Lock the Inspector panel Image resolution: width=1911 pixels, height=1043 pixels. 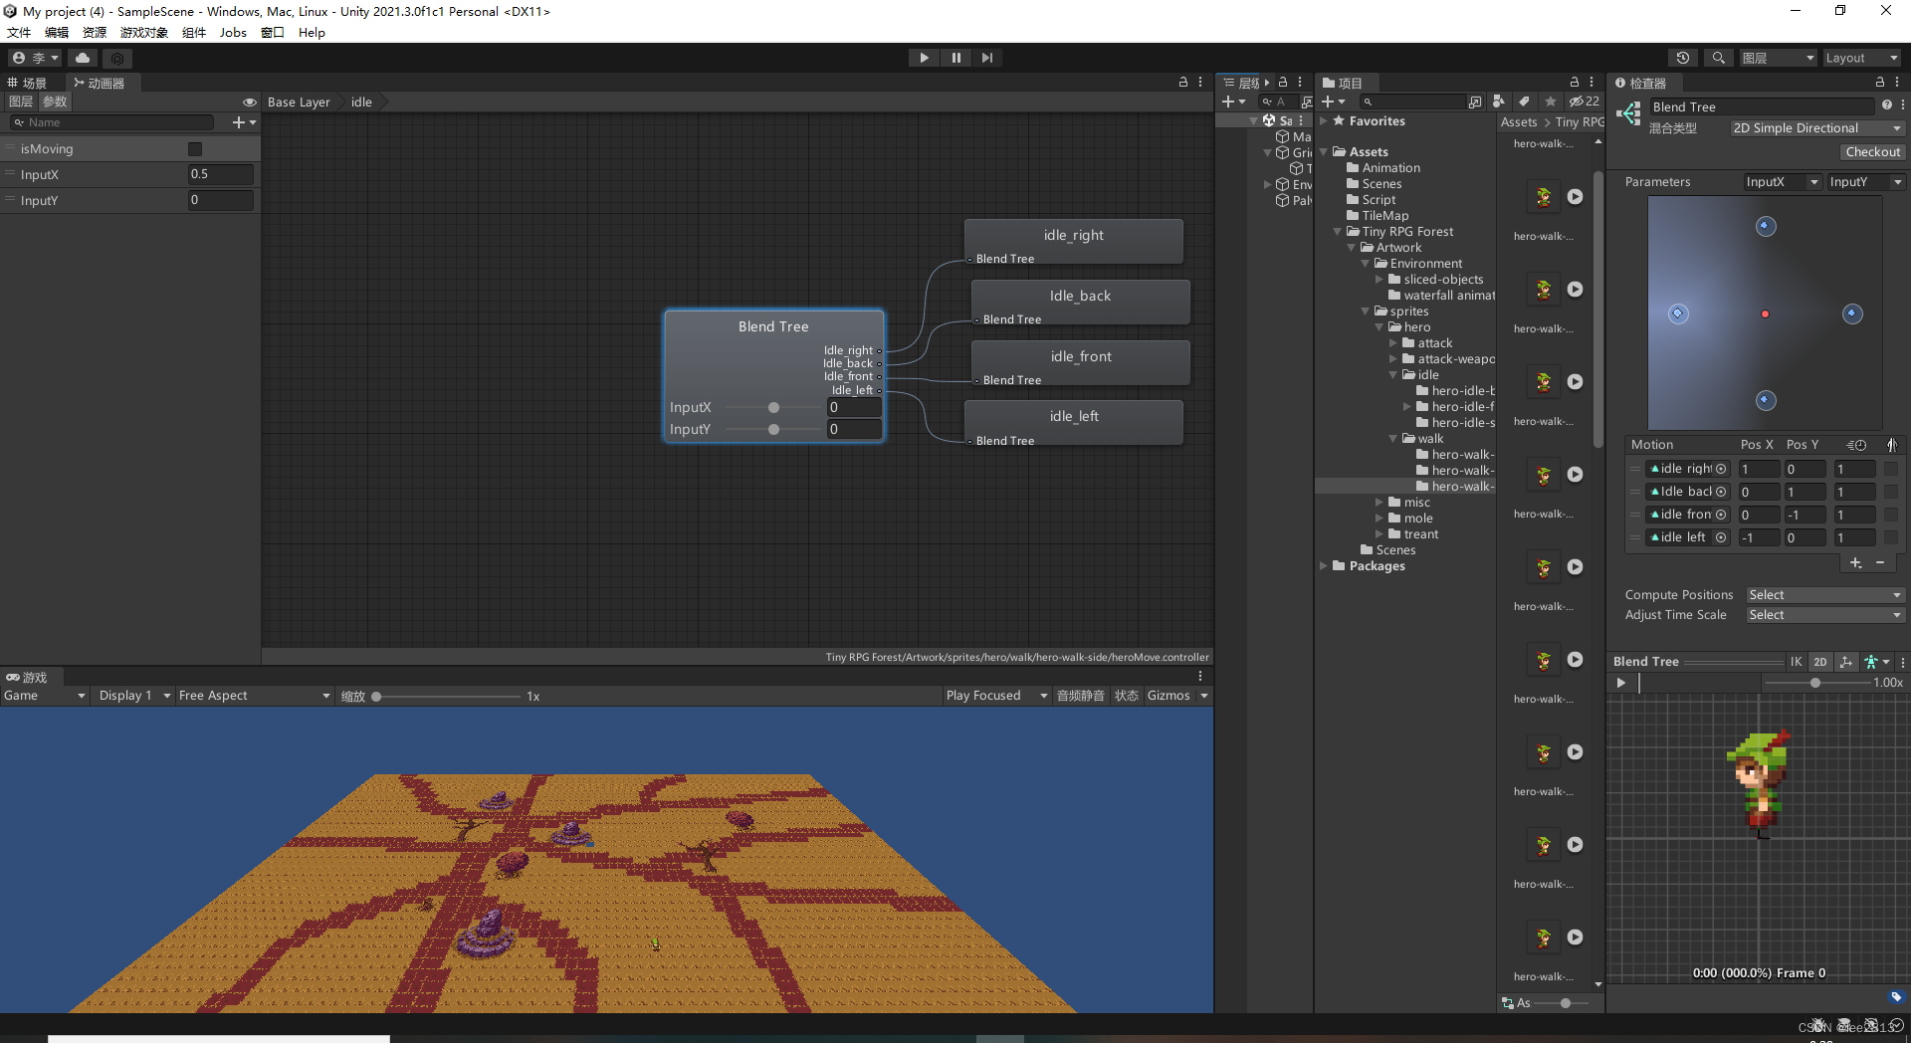[1880, 83]
